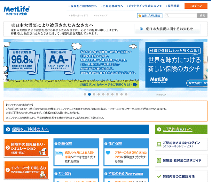Viewport: 211px width, 182px height.
Task: Click arrow icon beside 持病のある方のための保険
Action: (x=106, y=174)
